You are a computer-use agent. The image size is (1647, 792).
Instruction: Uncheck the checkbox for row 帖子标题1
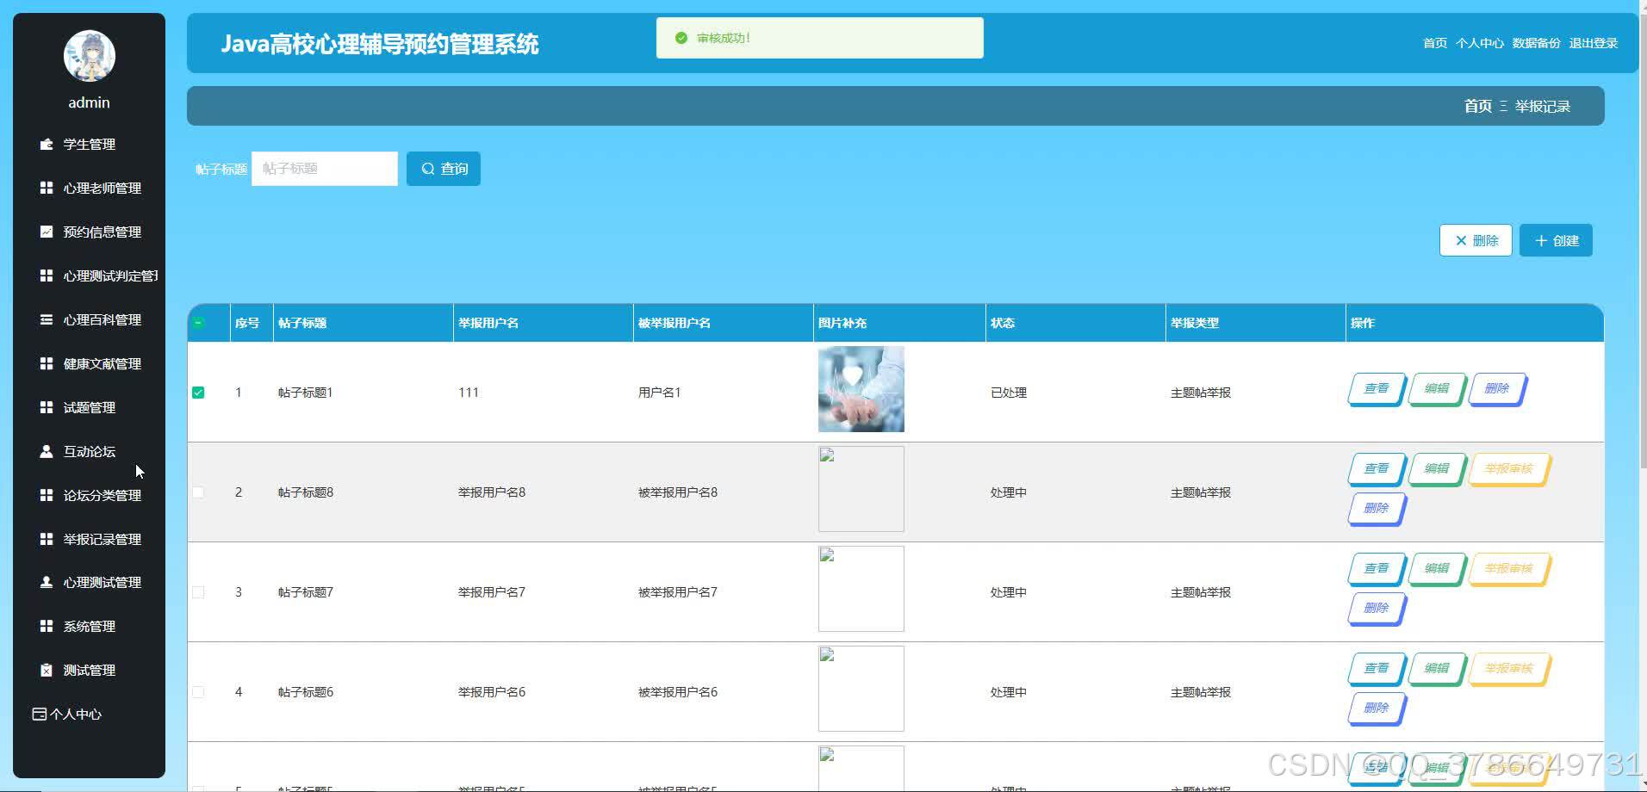(x=198, y=393)
